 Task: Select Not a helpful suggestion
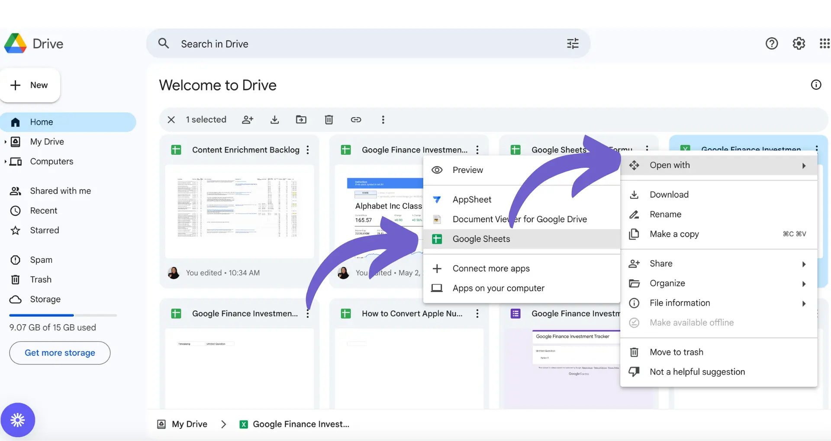pyautogui.click(x=719, y=372)
